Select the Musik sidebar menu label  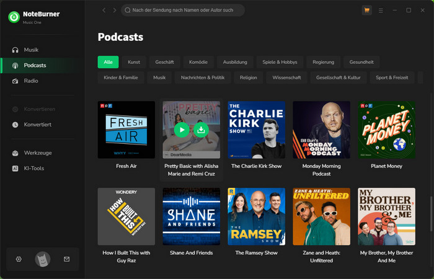pyautogui.click(x=31, y=50)
